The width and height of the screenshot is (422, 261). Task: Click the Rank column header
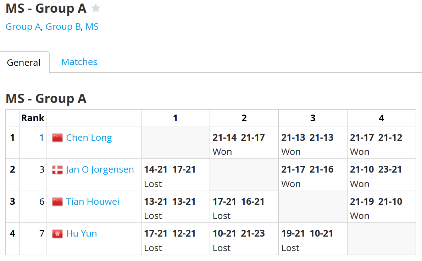tap(33, 118)
